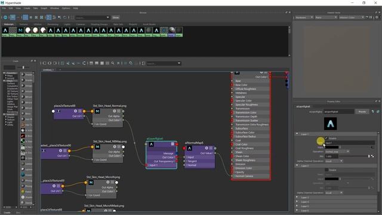Show output connections in graph toolbar
382x215 pixels.
click(55, 63)
